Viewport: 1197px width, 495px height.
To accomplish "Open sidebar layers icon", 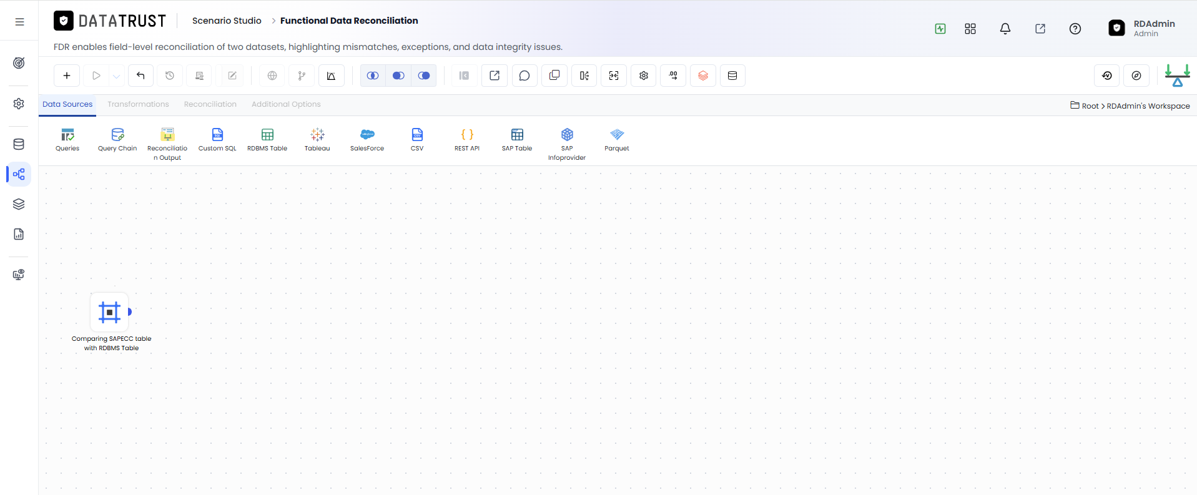I will pyautogui.click(x=19, y=204).
